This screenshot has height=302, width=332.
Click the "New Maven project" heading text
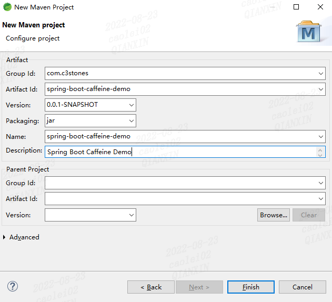point(34,25)
